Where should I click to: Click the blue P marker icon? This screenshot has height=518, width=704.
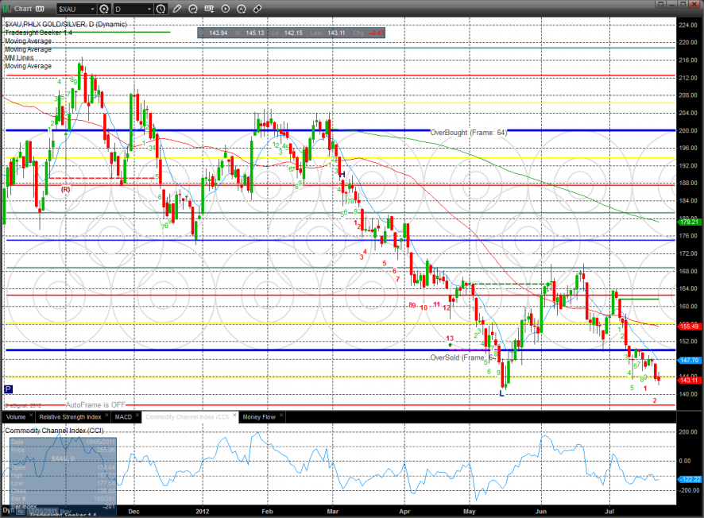8,389
